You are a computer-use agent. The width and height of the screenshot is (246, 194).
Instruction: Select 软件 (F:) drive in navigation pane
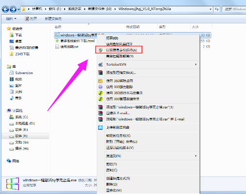[x=21, y=136]
